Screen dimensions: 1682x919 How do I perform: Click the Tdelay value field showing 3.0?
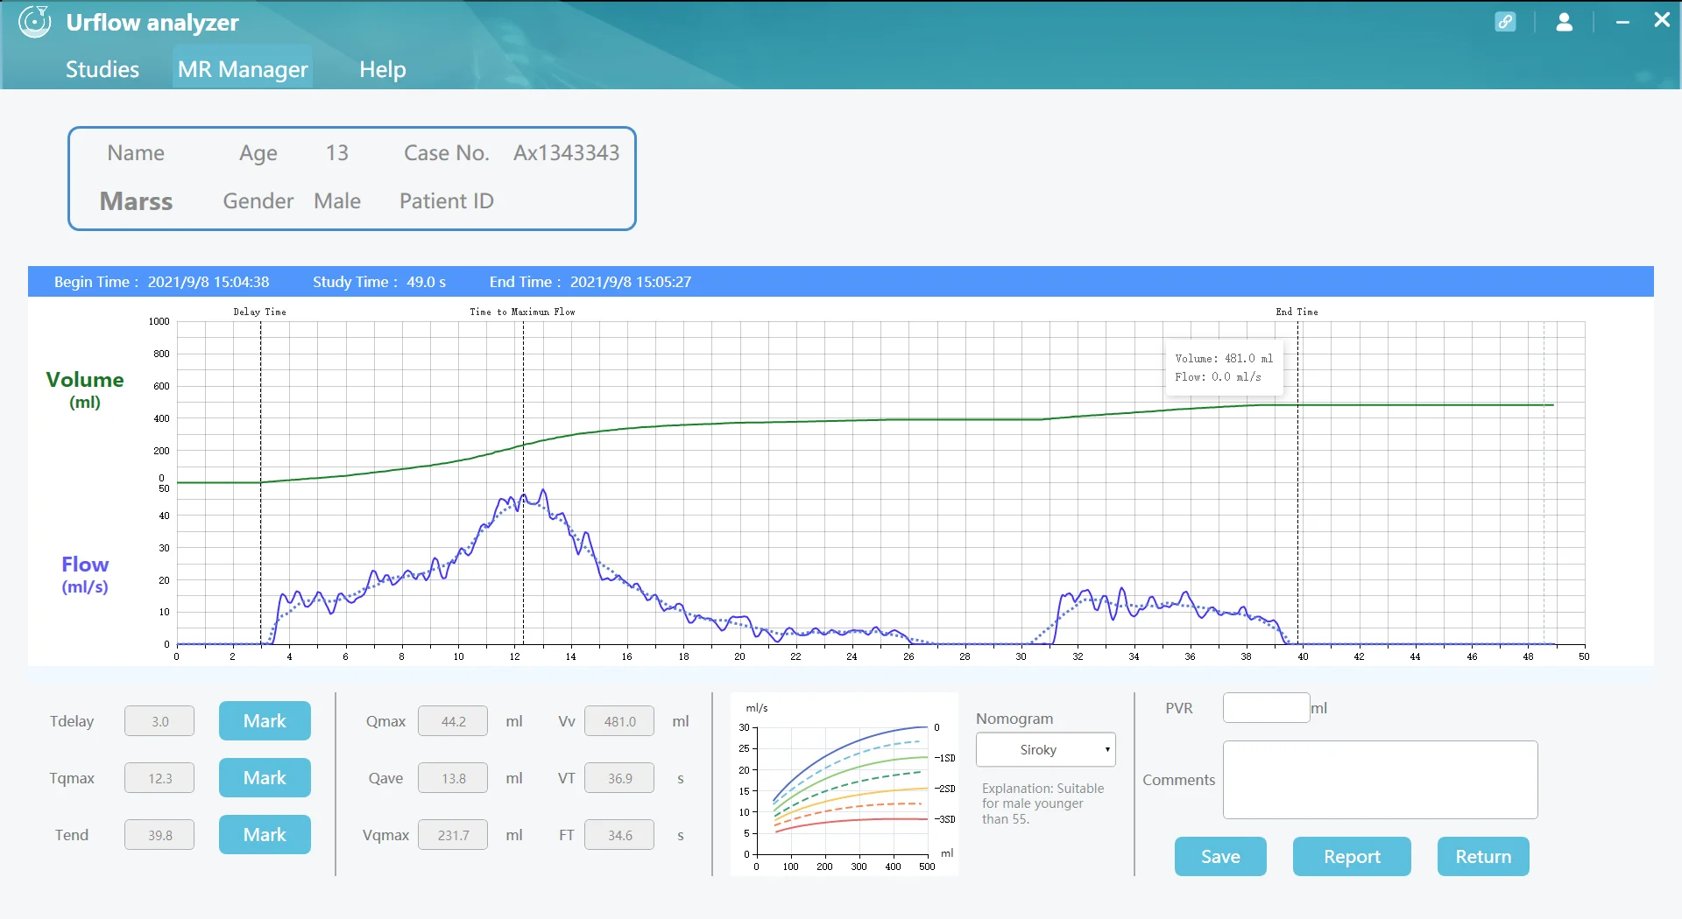(x=159, y=720)
